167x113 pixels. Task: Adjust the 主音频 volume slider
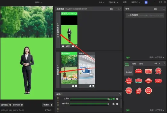click(x=89, y=99)
